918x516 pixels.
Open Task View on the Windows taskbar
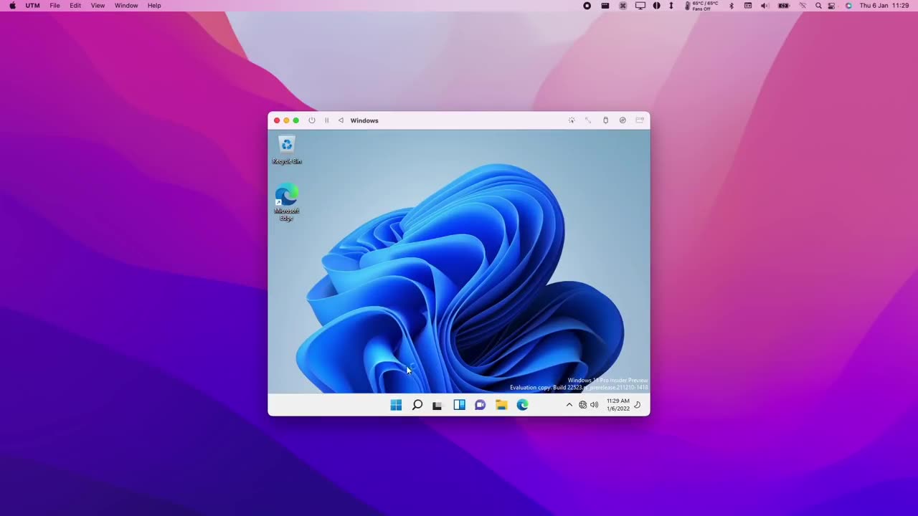437,405
